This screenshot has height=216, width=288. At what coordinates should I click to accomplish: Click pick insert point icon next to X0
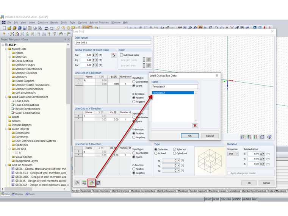[114, 55]
